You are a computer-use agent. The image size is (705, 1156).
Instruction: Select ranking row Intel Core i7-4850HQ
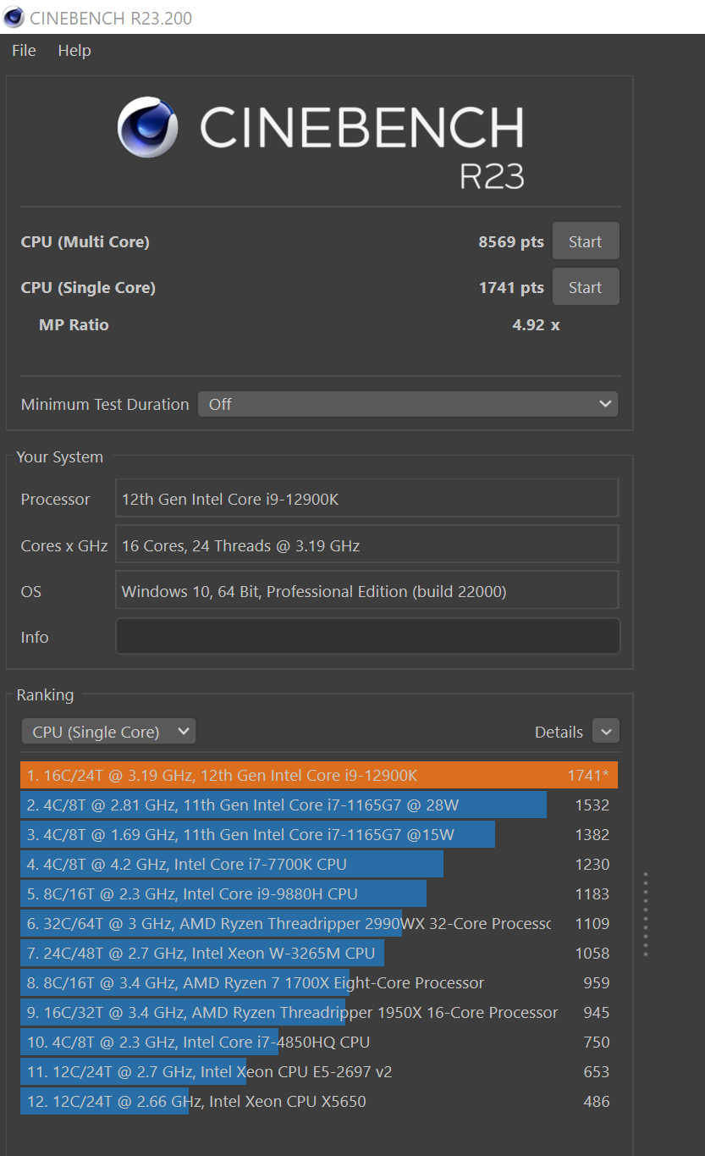point(319,1042)
